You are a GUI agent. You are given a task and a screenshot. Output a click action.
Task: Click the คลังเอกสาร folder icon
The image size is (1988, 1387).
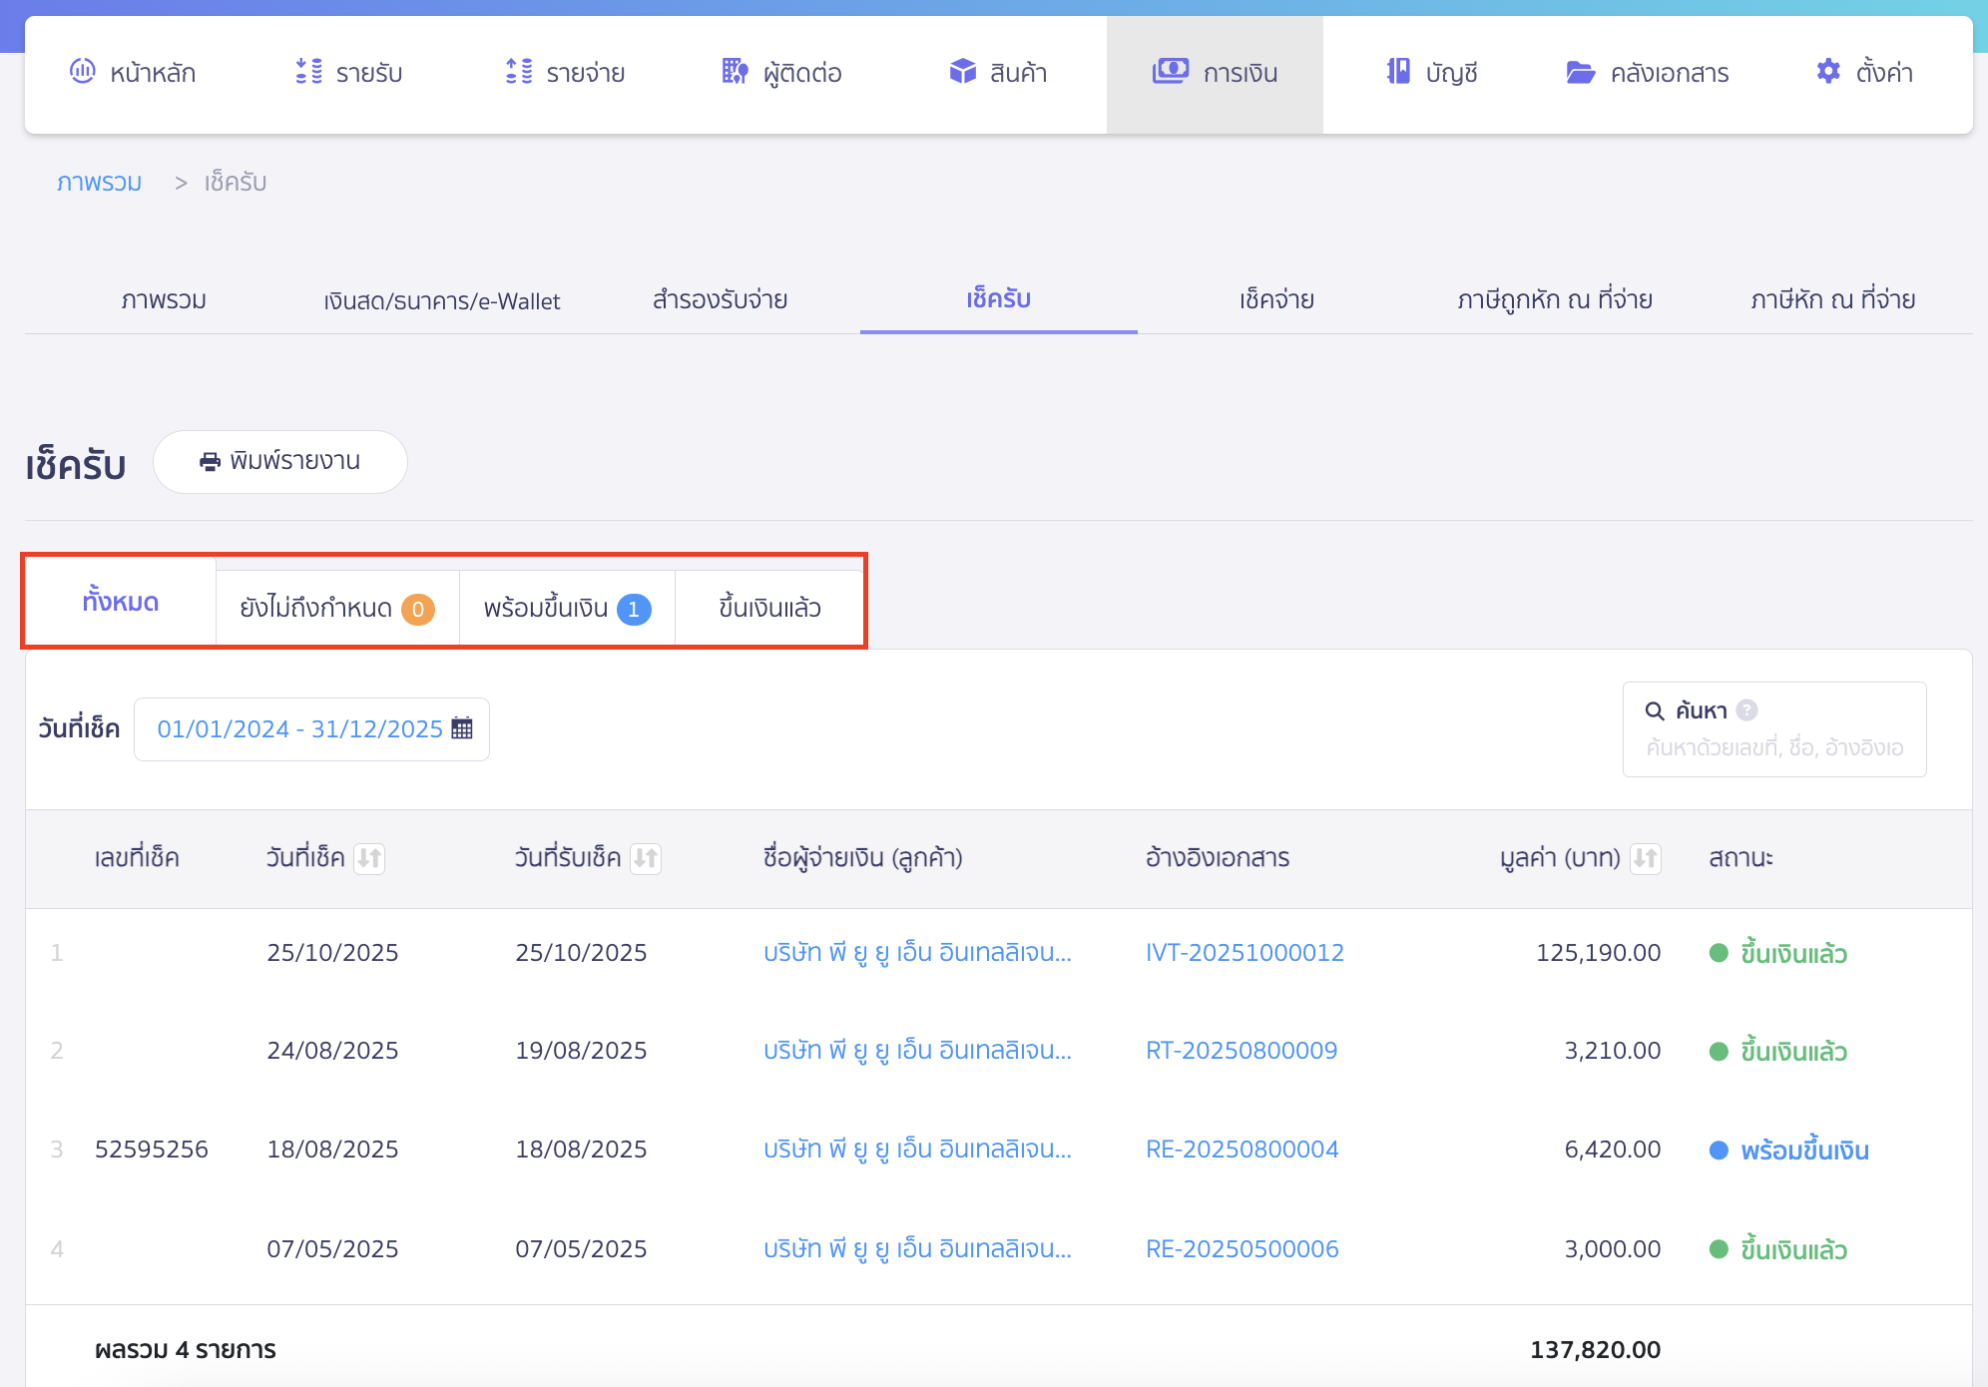[x=1580, y=72]
